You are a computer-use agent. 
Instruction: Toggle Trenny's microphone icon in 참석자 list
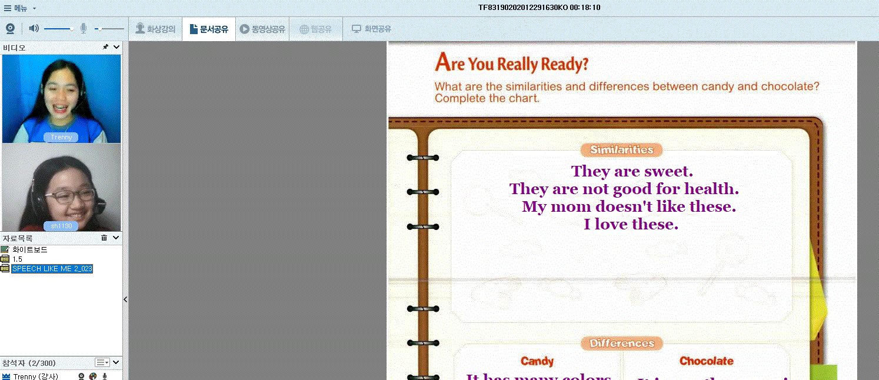(105, 376)
